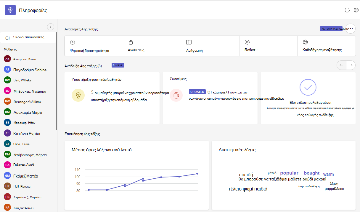Collapse the student list panel

pyautogui.click(x=51, y=27)
